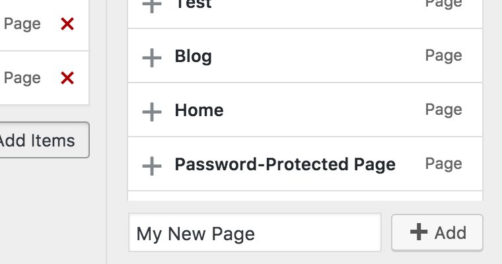502x264 pixels.
Task: Click the Page label on the Password-Protected Page row
Action: pos(443,164)
